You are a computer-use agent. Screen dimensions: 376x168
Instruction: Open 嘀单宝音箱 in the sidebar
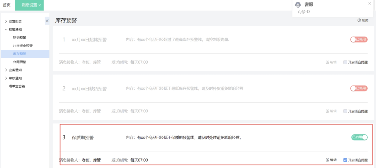tap(17, 86)
